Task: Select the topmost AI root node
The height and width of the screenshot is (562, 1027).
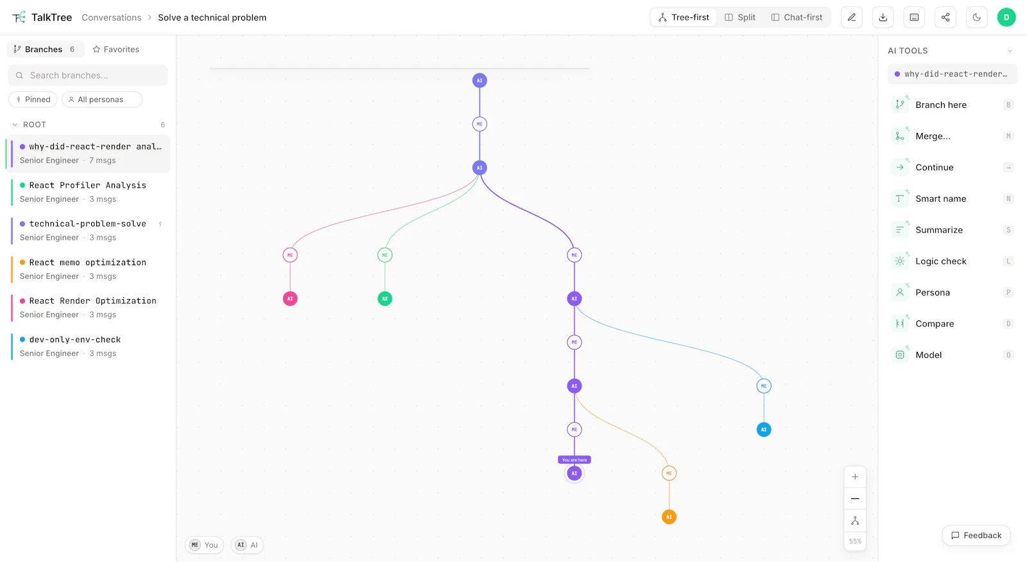Action: click(479, 80)
